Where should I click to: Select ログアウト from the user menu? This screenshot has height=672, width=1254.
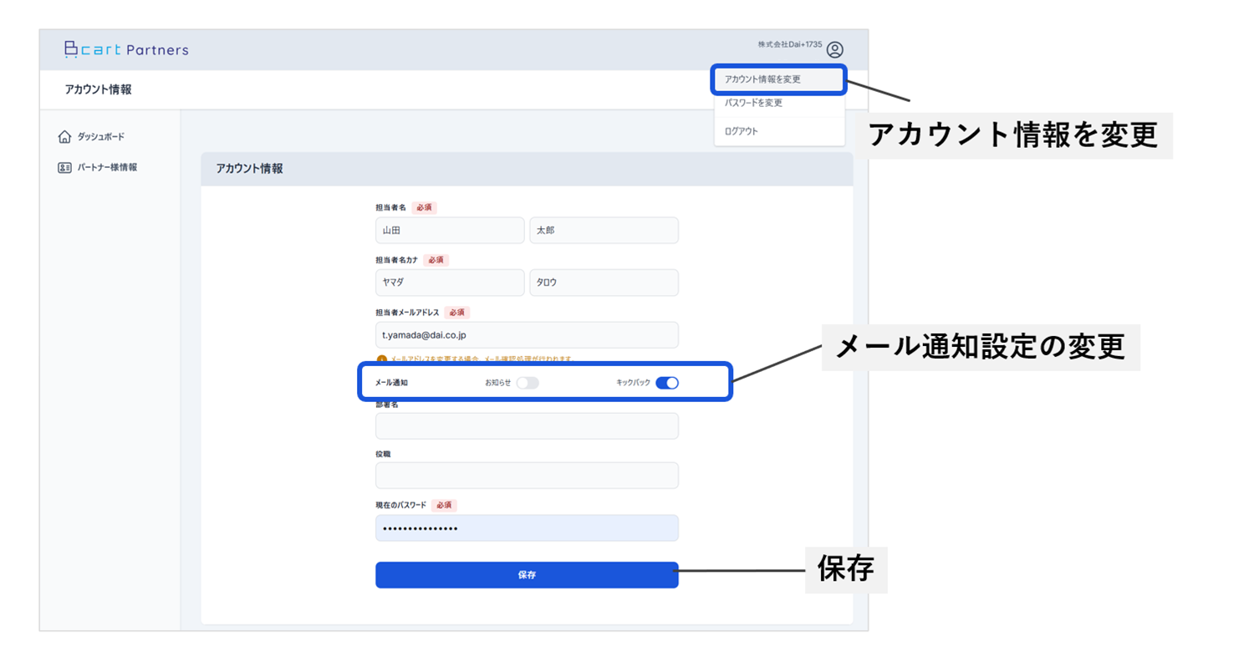click(779, 131)
